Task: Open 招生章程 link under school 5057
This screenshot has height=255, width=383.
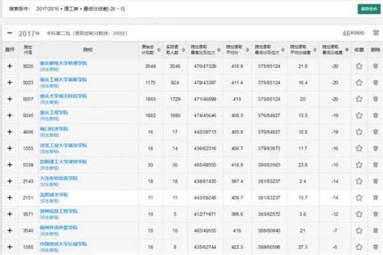Action: [x=49, y=102]
